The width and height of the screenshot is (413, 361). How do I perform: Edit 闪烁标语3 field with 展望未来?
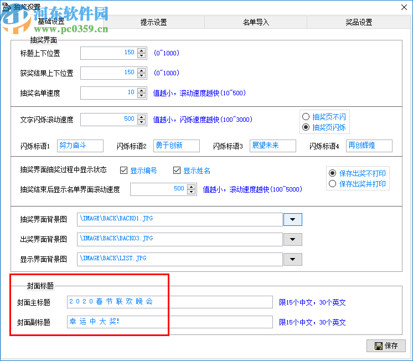tap(273, 146)
